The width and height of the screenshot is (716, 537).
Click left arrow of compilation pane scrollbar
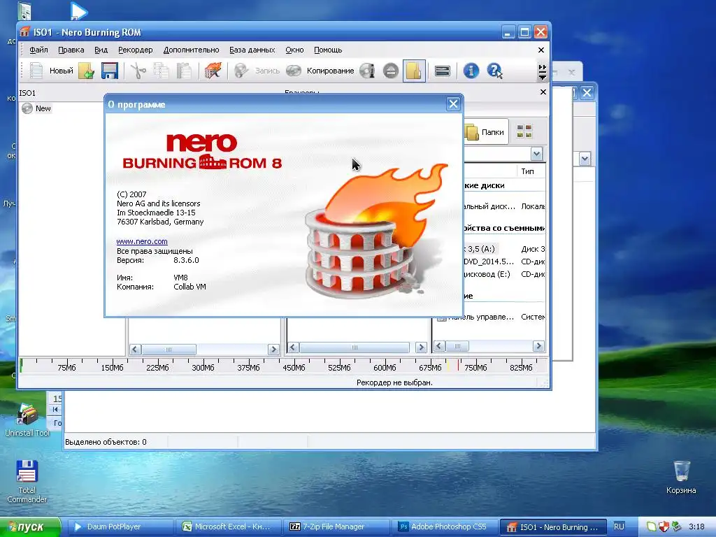(x=135, y=350)
